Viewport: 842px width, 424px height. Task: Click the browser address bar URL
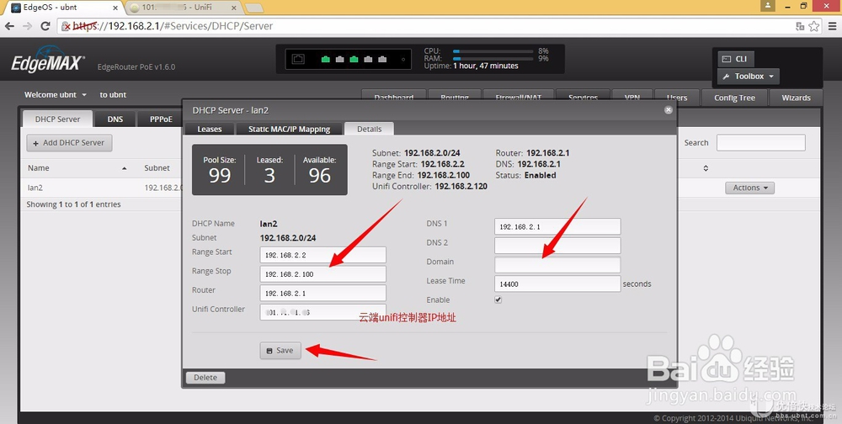pos(173,26)
